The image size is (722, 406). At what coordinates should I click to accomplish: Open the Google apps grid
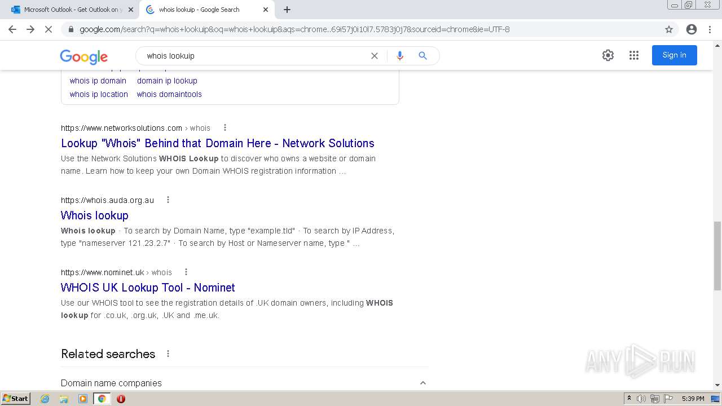click(634, 55)
